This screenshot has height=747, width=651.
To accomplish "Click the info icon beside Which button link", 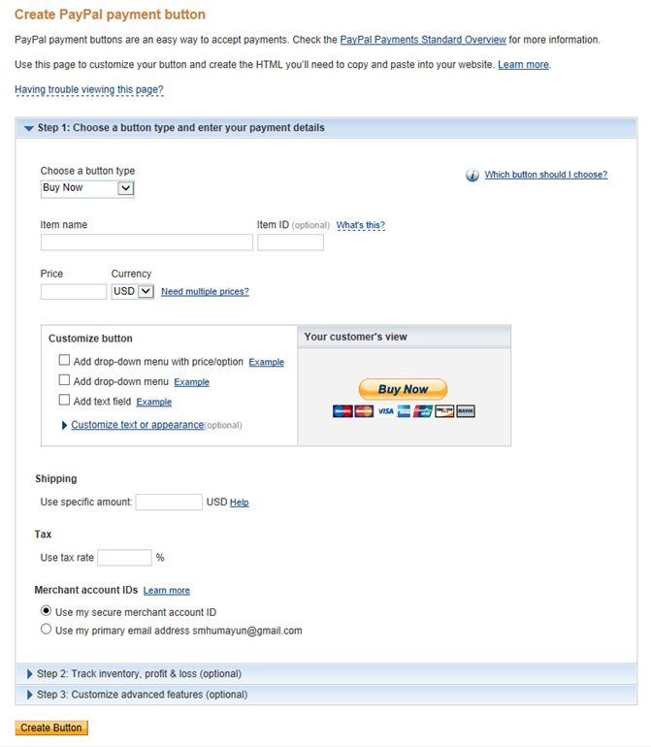I will (472, 176).
